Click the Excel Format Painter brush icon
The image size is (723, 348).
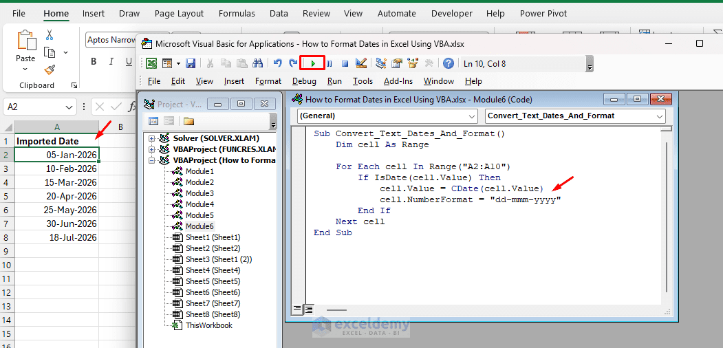50,69
